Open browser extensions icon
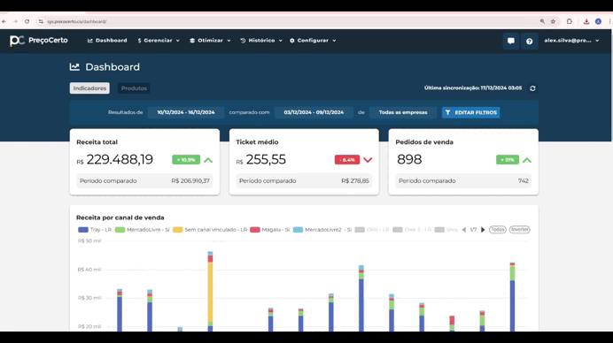The image size is (613, 343). [570, 21]
